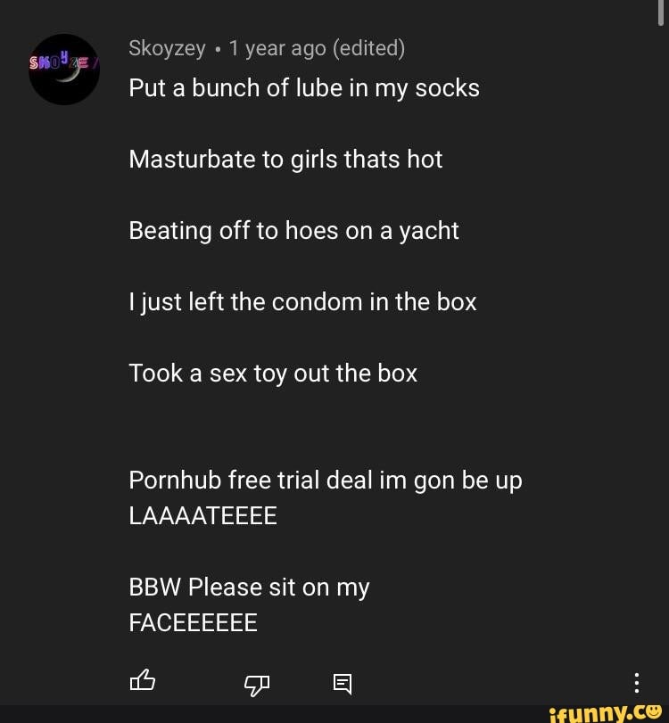Click the Skoyzey username

(x=167, y=48)
